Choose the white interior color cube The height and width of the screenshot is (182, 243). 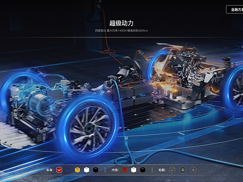click(x=134, y=170)
